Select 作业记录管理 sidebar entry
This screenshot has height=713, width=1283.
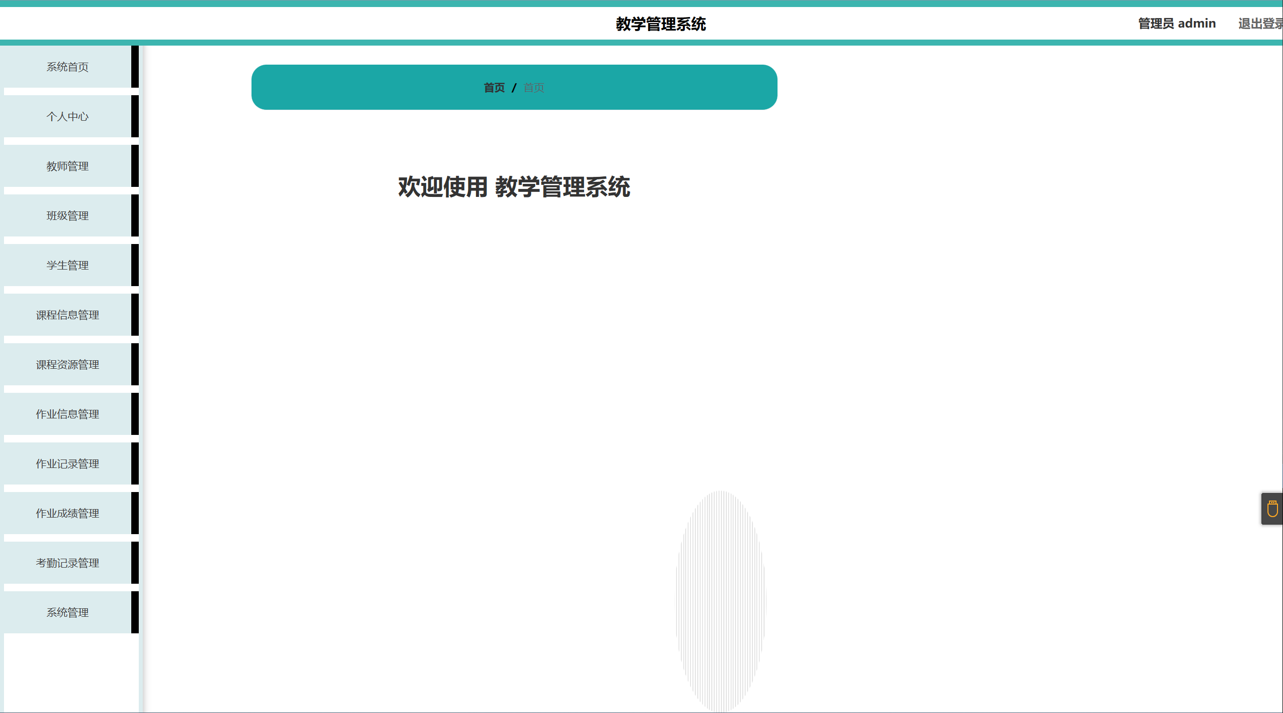pyautogui.click(x=68, y=463)
